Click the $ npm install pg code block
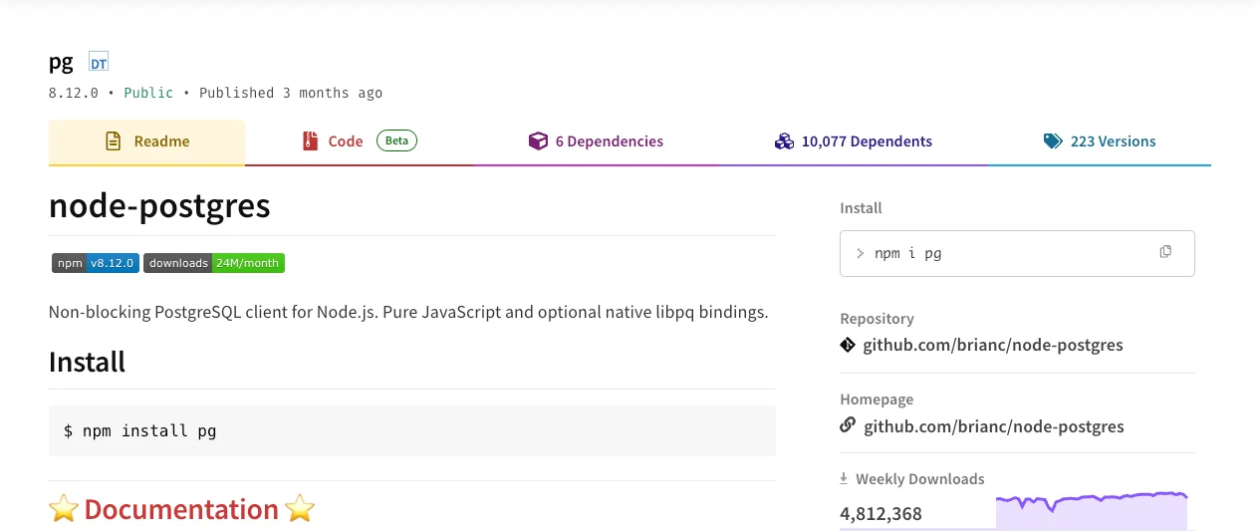 (x=411, y=430)
